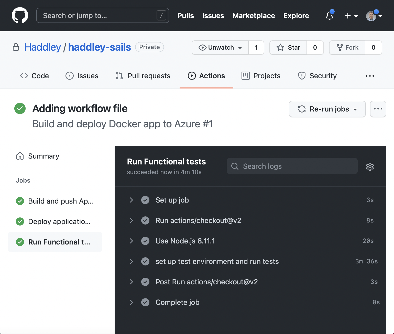The image size is (394, 334).
Task: Expand the Set up job step
Action: coord(172,200)
